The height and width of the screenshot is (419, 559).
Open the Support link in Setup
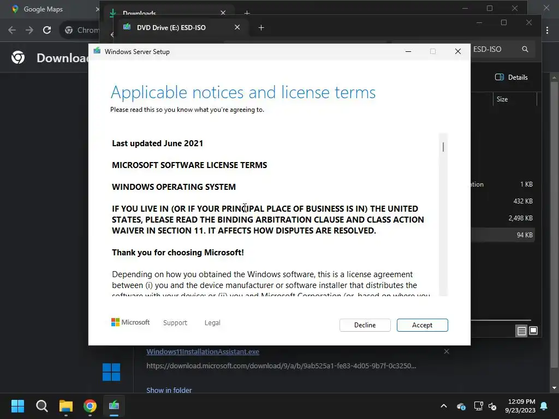[x=175, y=323]
